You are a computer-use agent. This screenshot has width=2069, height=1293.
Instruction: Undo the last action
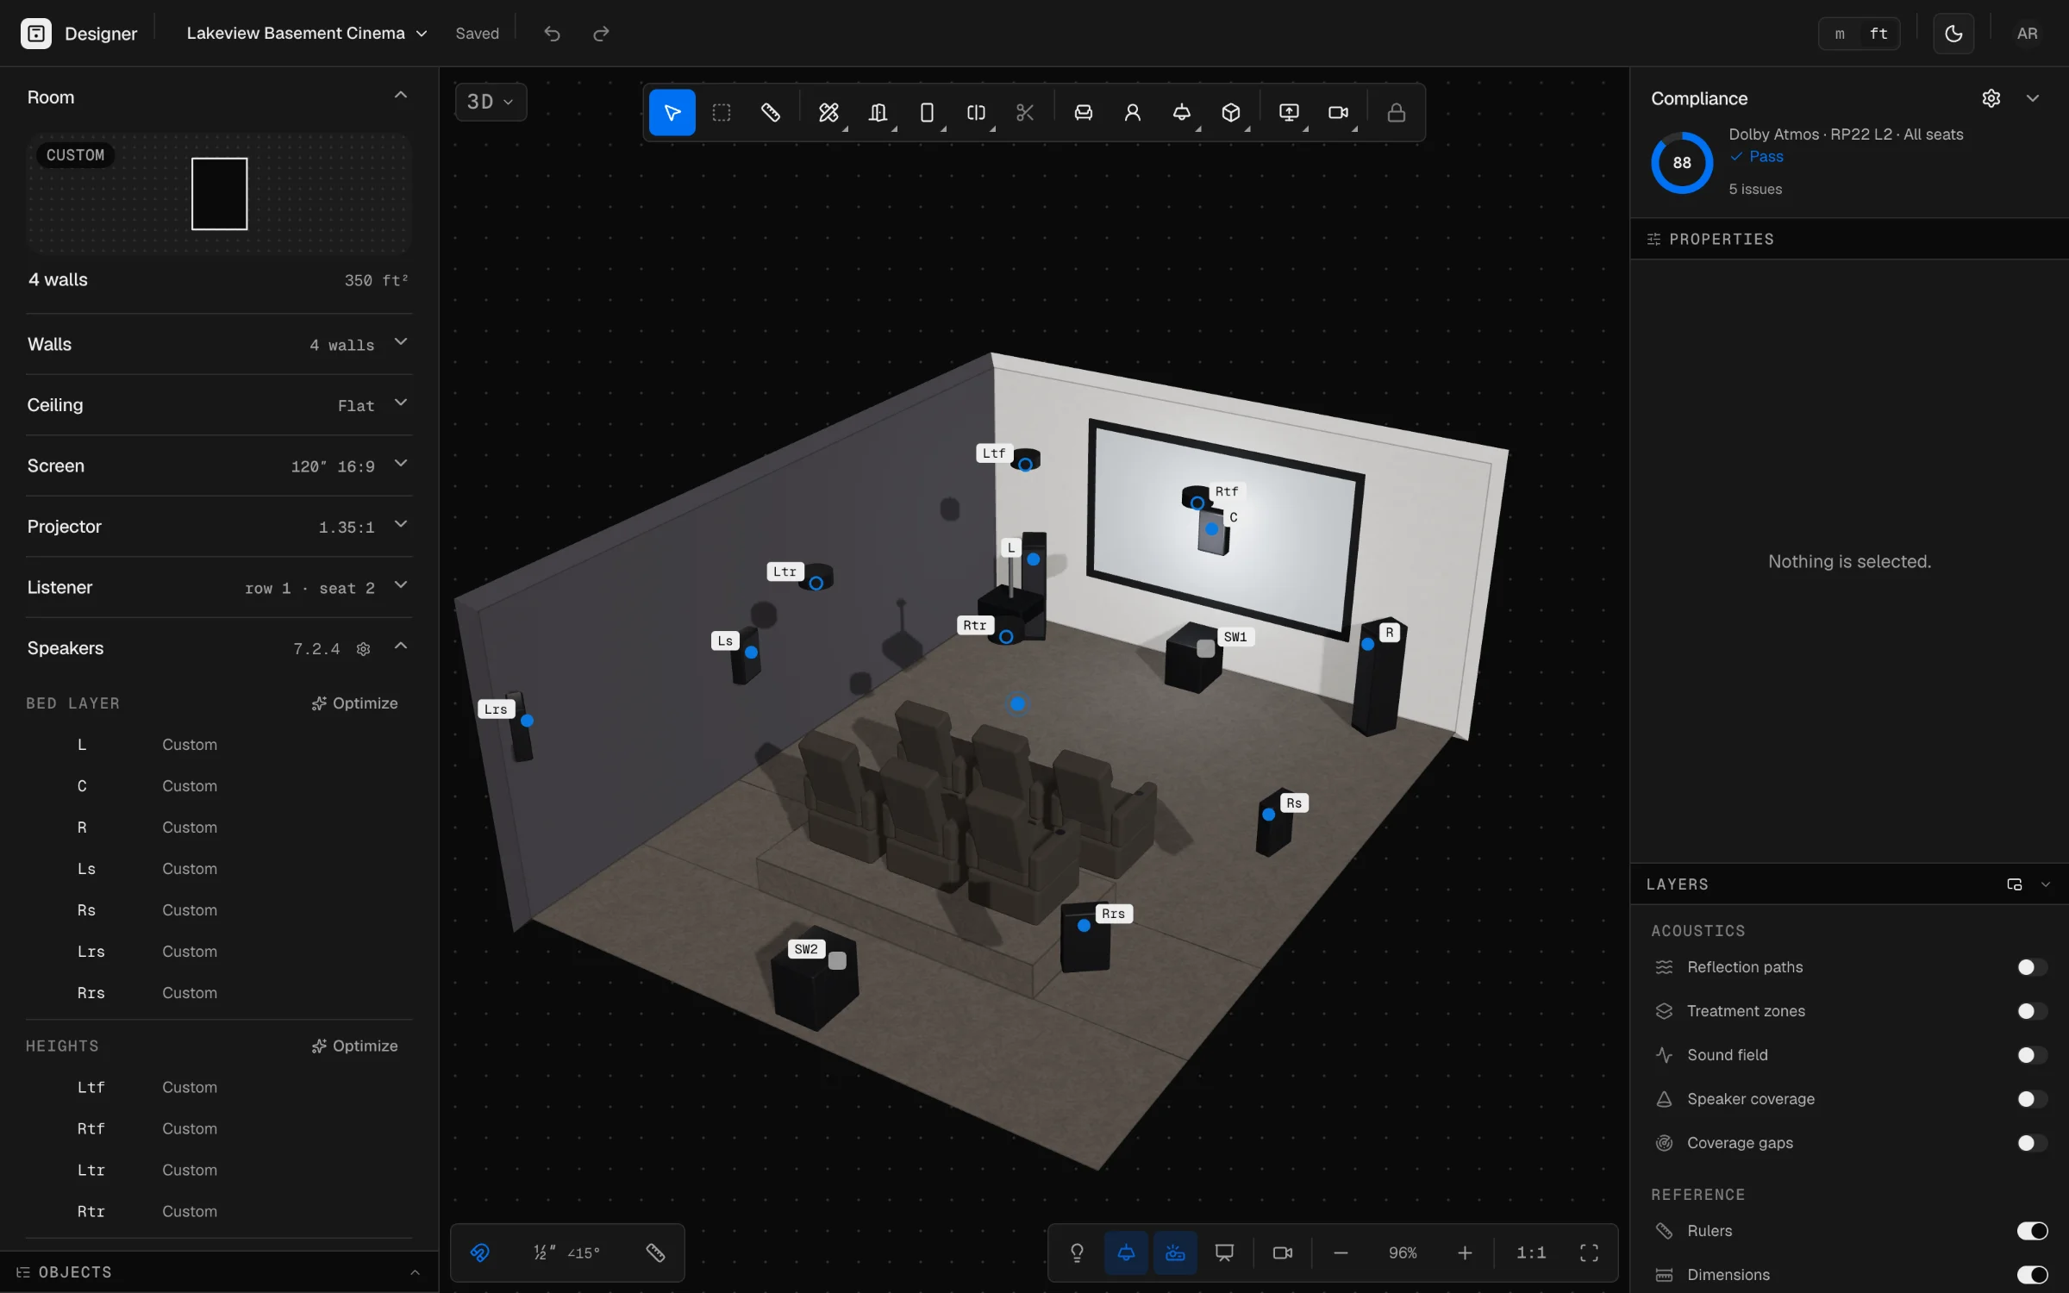(553, 34)
